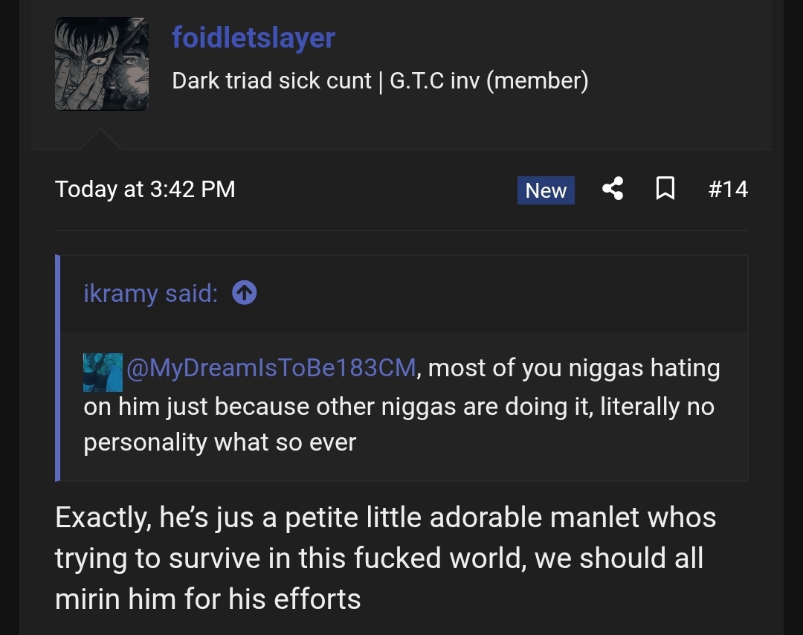This screenshot has width=803, height=635.
Task: Expand the quoted text from ikramy
Action: tap(401, 405)
